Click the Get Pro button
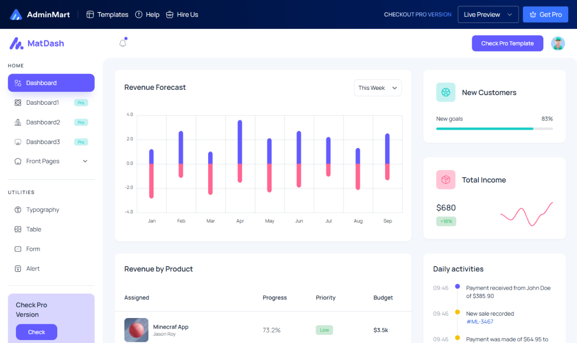Image resolution: width=577 pixels, height=343 pixels. click(x=545, y=14)
